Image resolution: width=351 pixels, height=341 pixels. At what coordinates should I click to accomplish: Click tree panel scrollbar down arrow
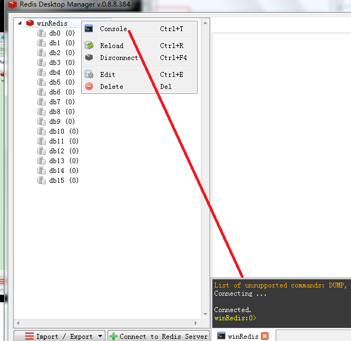(x=205, y=314)
